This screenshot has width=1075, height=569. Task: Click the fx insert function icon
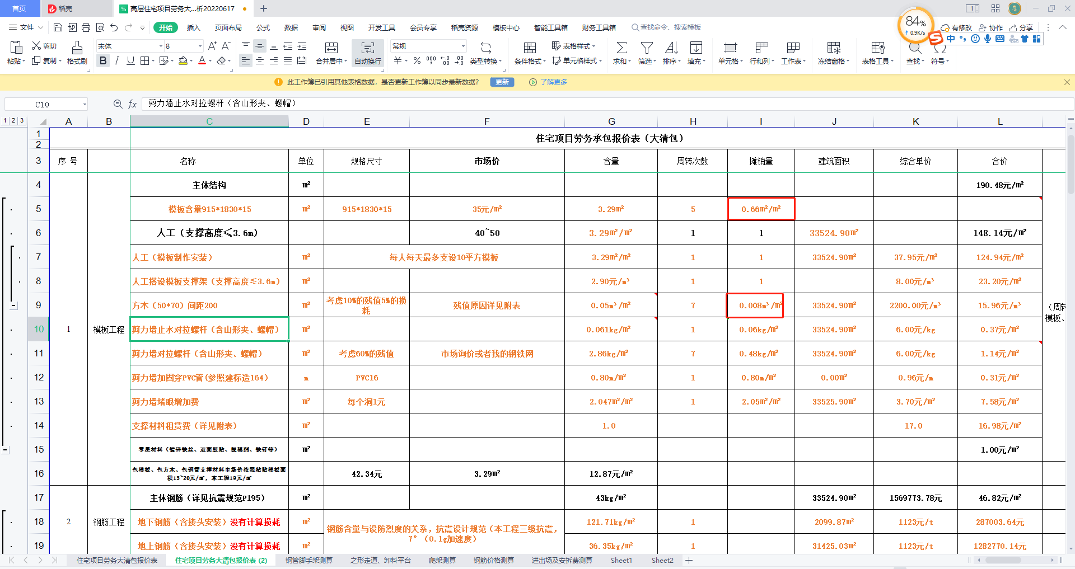coord(133,104)
